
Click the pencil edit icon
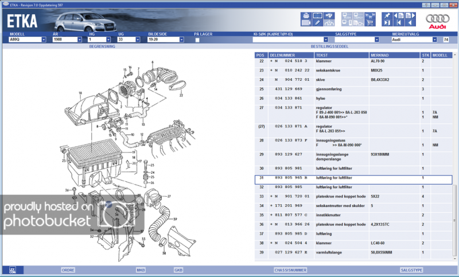pos(316,23)
